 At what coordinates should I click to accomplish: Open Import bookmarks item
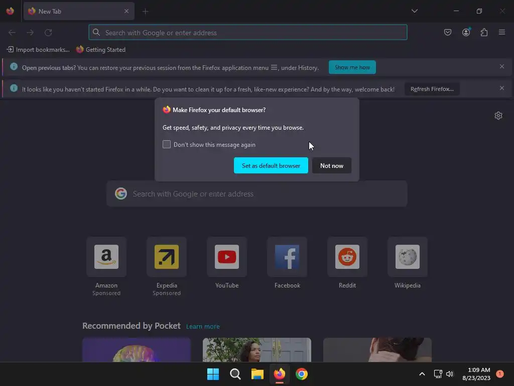[x=38, y=50]
